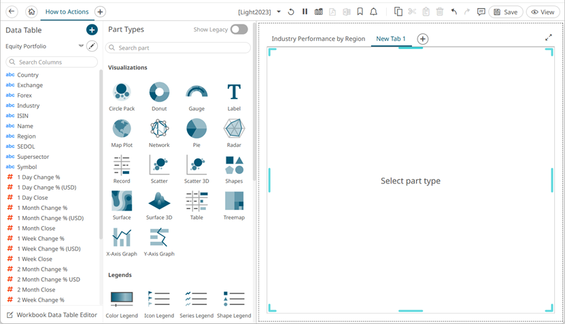Open the Industry Performance by Region tab
The width and height of the screenshot is (565, 324).
(318, 39)
